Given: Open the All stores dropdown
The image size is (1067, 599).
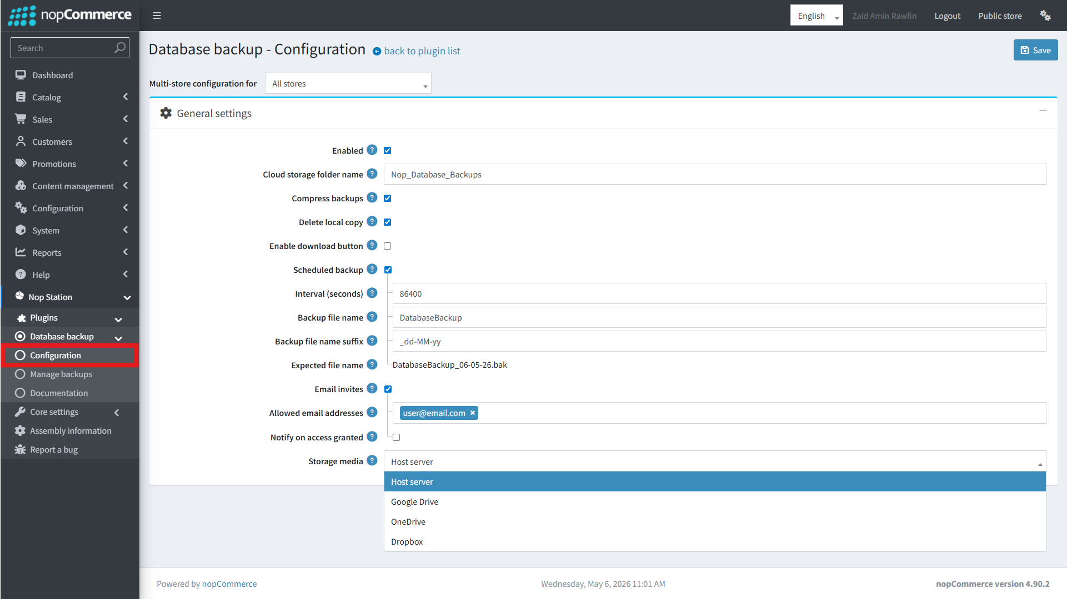Looking at the screenshot, I should [348, 84].
